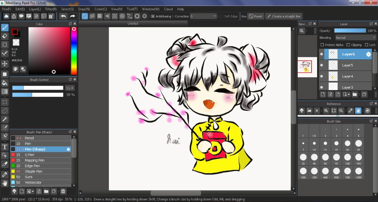Screen dimensions: 378x202
Task: Switch to the Untitled canvas tab
Action: [x=133, y=24]
